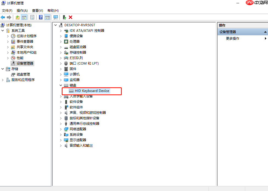Click the back navigation arrow in toolbar
The height and width of the screenshot is (191, 268).
coord(2,17)
